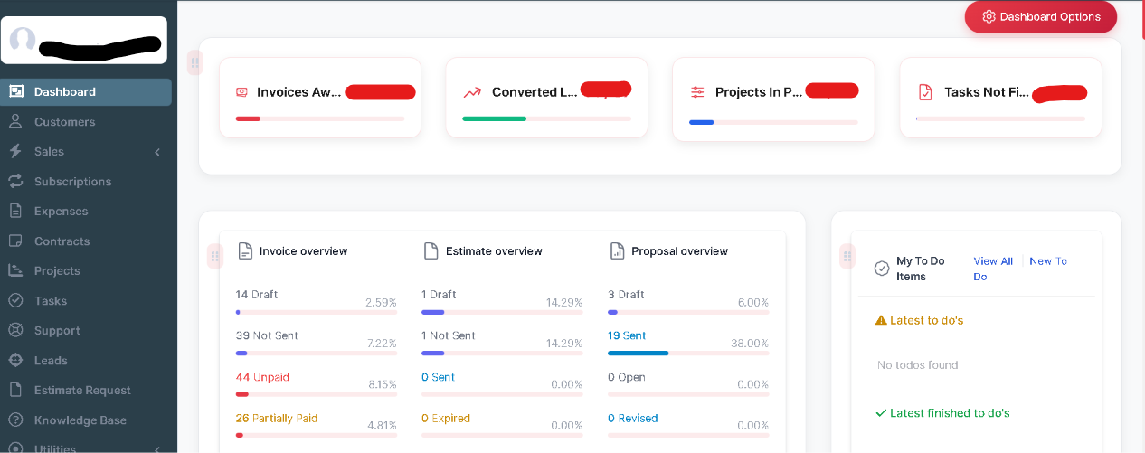
Task: Click the My To Do Items check icon
Action: 882,269
